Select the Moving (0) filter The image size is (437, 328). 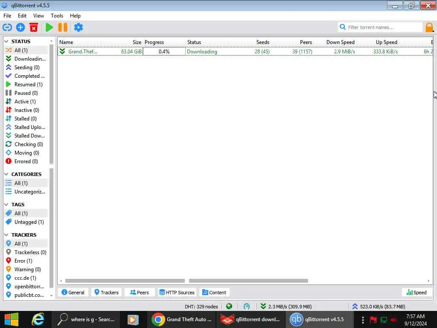(x=26, y=153)
